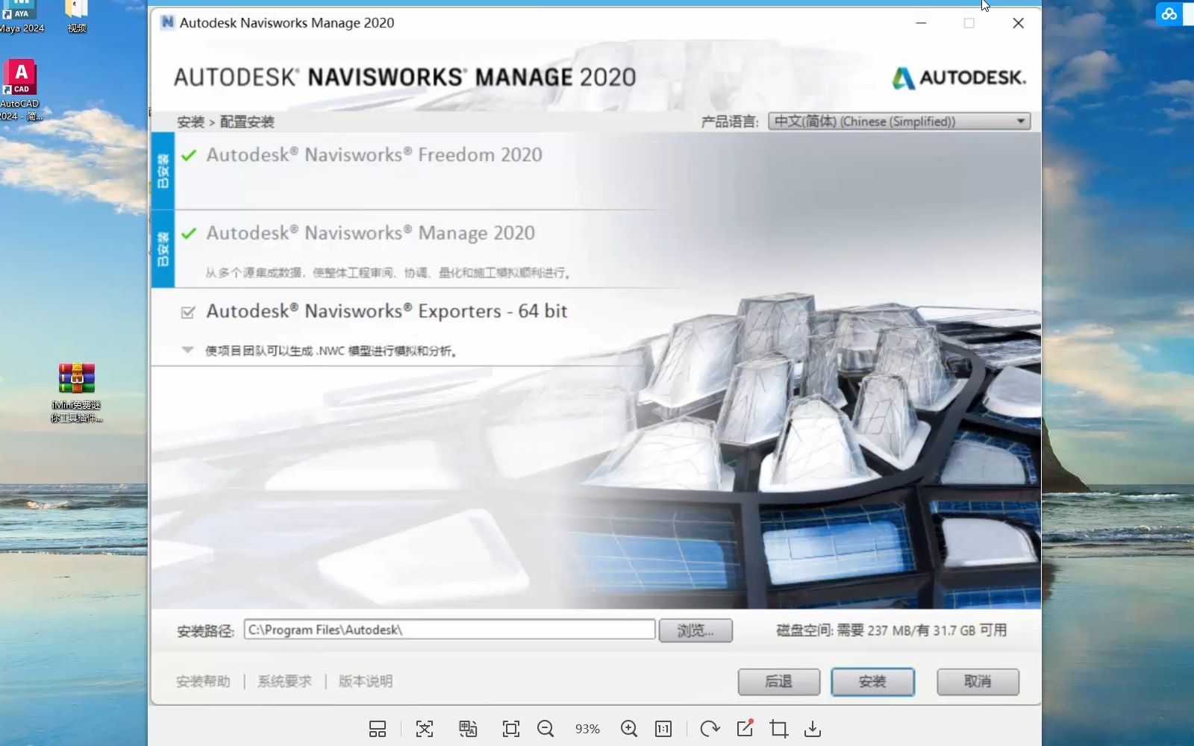Launch AutoCAD 2024 from the desktop
Viewport: 1194px width, 746px height.
coord(20,77)
